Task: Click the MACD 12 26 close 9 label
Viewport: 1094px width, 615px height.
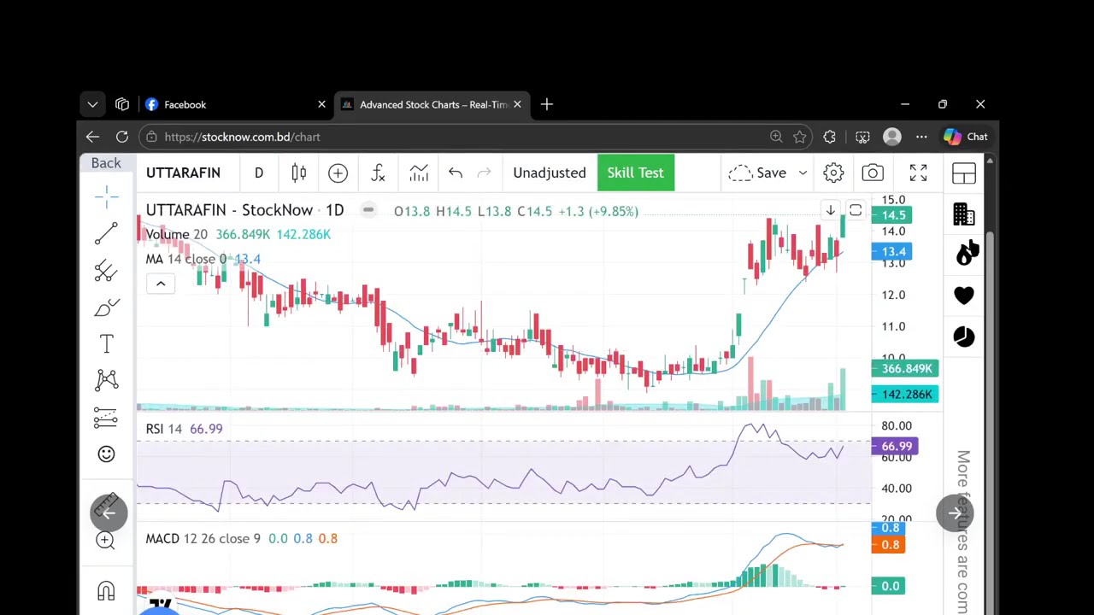Action: click(x=203, y=538)
